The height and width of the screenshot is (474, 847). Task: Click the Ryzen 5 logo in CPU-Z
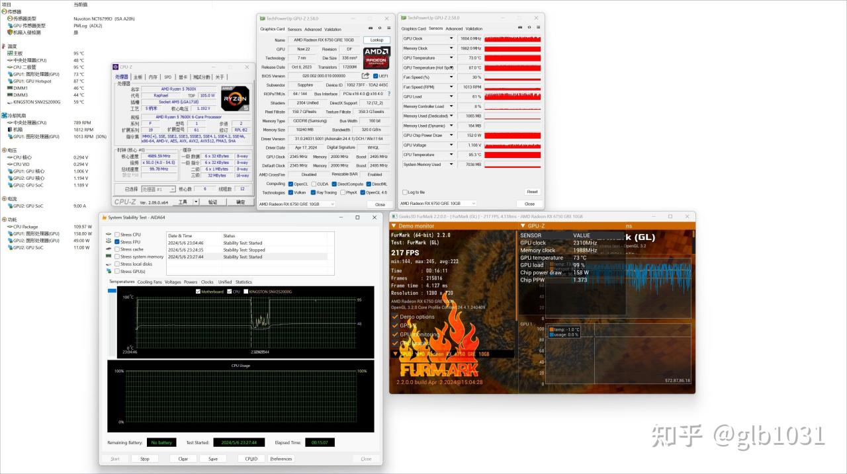(x=235, y=98)
